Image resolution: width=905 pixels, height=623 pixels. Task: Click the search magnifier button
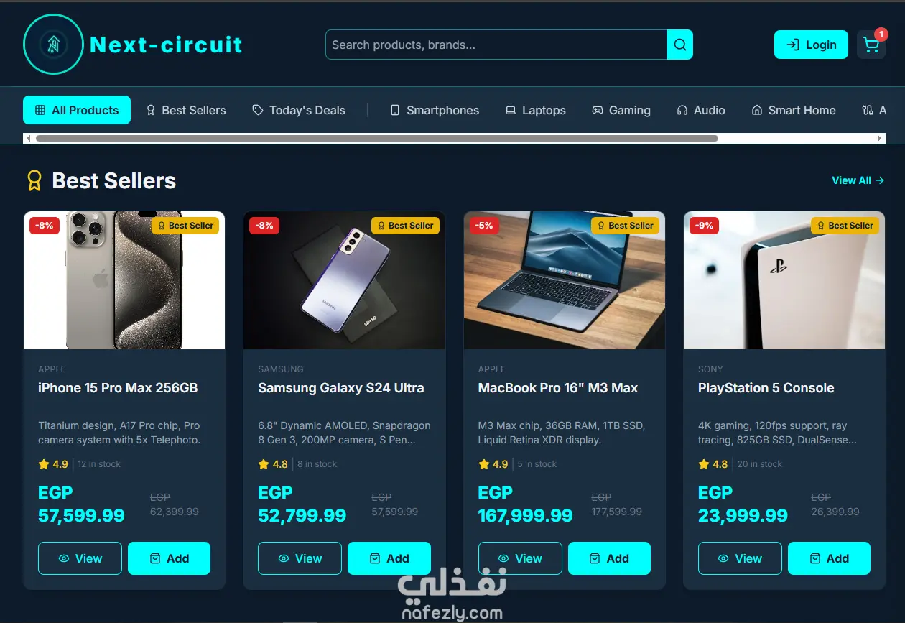pyautogui.click(x=679, y=45)
